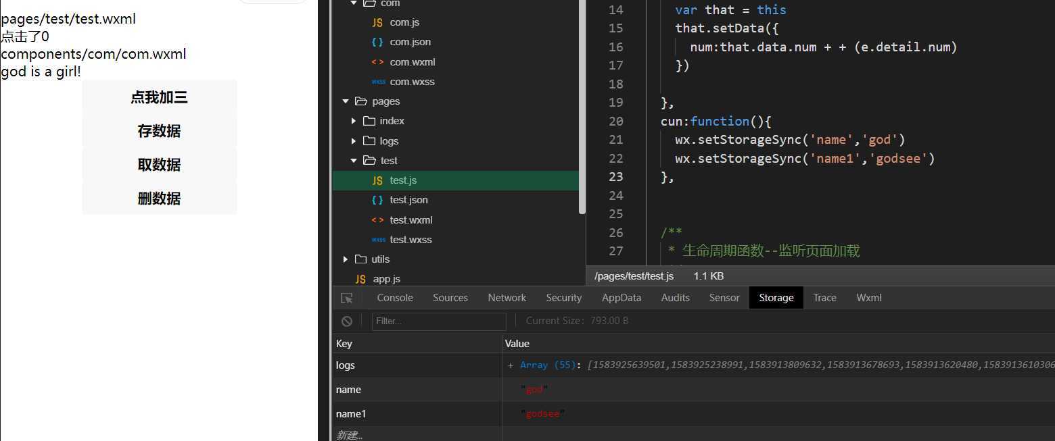Click the braces icon beside test.json

point(377,200)
